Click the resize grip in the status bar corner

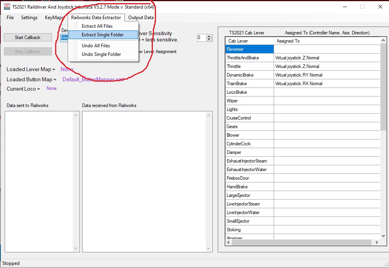point(385,264)
